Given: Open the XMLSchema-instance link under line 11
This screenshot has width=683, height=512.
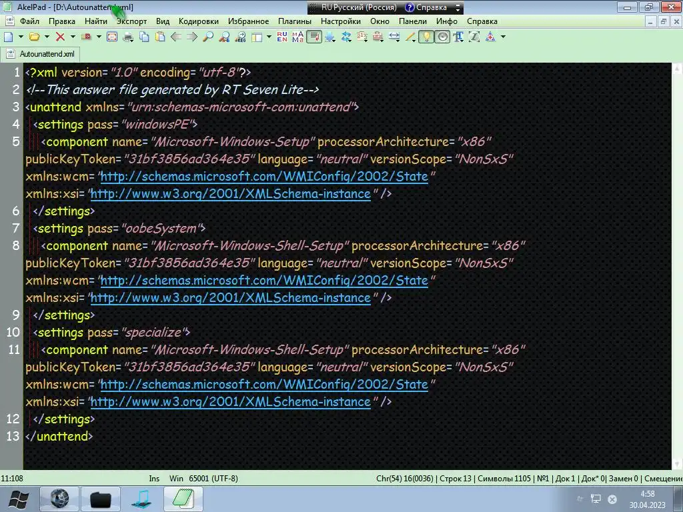Looking at the screenshot, I should pyautogui.click(x=230, y=402).
